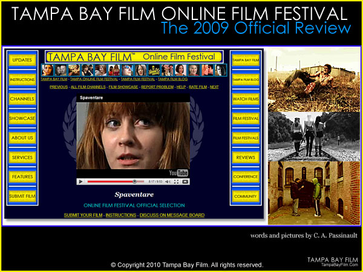Image resolution: width=363 pixels, height=272 pixels.
Task: Click the Copyright 2010 Tampa Bay Film notice
Action: (187, 265)
